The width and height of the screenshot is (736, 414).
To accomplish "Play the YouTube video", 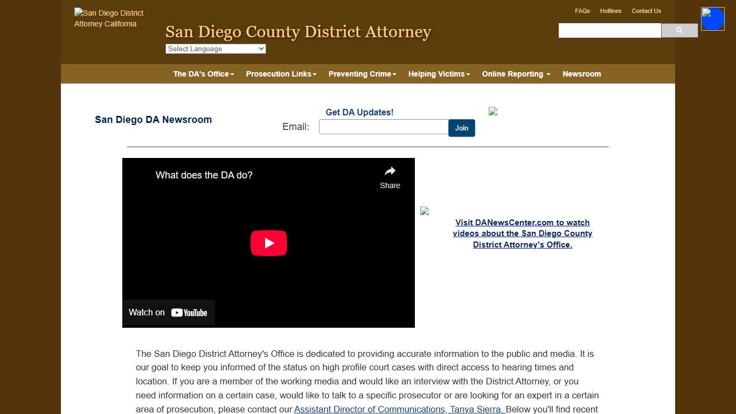I will point(268,243).
